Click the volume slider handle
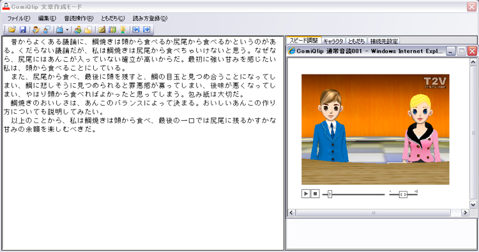Image resolution: width=479 pixels, height=252 pixels. tap(403, 194)
